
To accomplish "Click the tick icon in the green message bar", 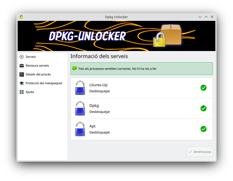I will (x=75, y=69).
